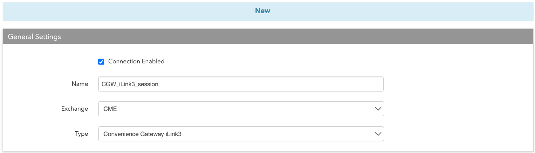This screenshot has width=535, height=153.
Task: Click the CME value in Exchange
Action: (109, 109)
